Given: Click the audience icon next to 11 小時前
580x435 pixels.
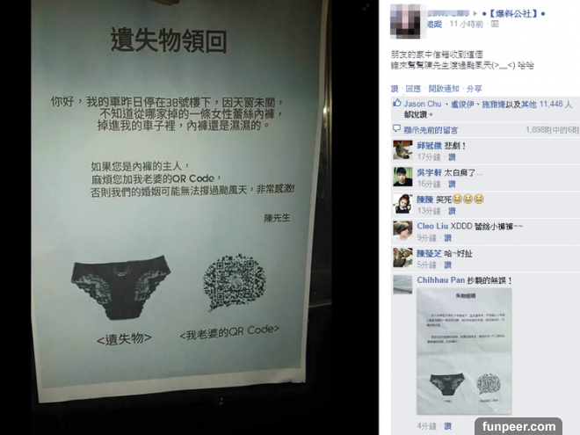Looking at the screenshot, I should click(495, 24).
